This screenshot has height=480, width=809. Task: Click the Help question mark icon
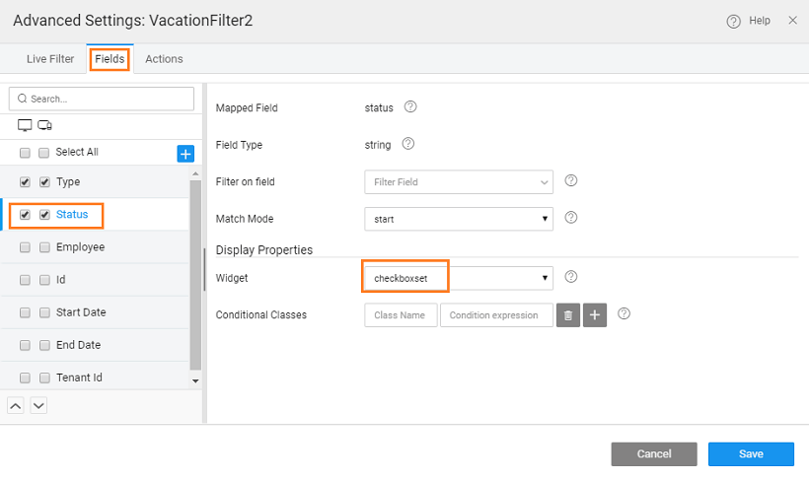(x=733, y=21)
